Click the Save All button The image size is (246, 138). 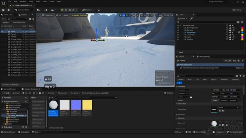27,93
